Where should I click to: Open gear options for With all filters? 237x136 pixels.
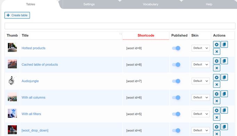tap(216, 110)
